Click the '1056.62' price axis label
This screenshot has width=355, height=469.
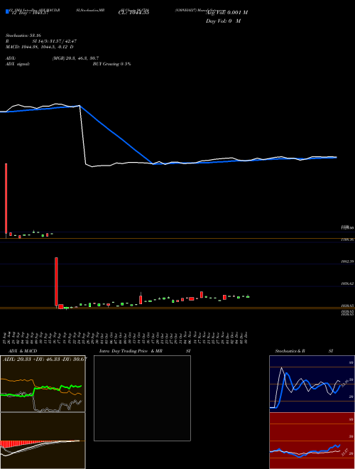[x=347, y=284]
